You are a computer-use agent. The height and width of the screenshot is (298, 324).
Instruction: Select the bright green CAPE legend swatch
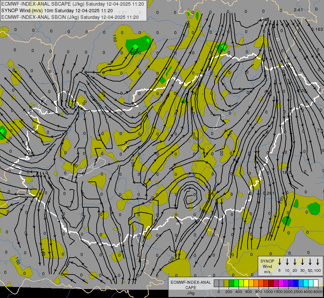click(x=236, y=283)
